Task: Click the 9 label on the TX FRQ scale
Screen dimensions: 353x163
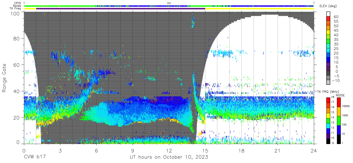Action: pyautogui.click(x=333, y=143)
